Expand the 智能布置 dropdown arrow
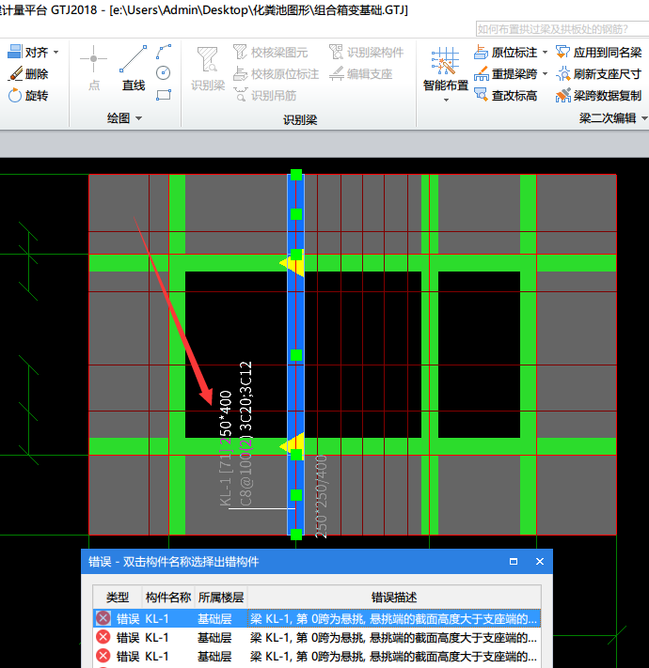Viewport: 649px width, 668px height. [446, 100]
